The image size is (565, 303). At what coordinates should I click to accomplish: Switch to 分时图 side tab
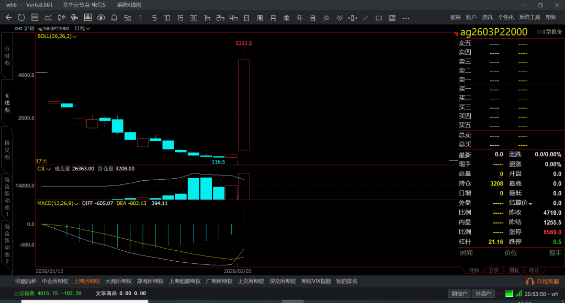pos(7,56)
